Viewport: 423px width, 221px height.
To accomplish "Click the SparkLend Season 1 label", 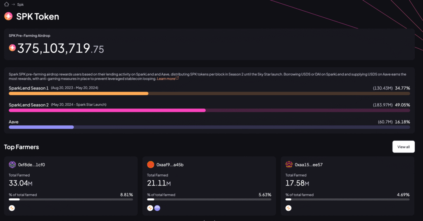I will pyautogui.click(x=29, y=88).
